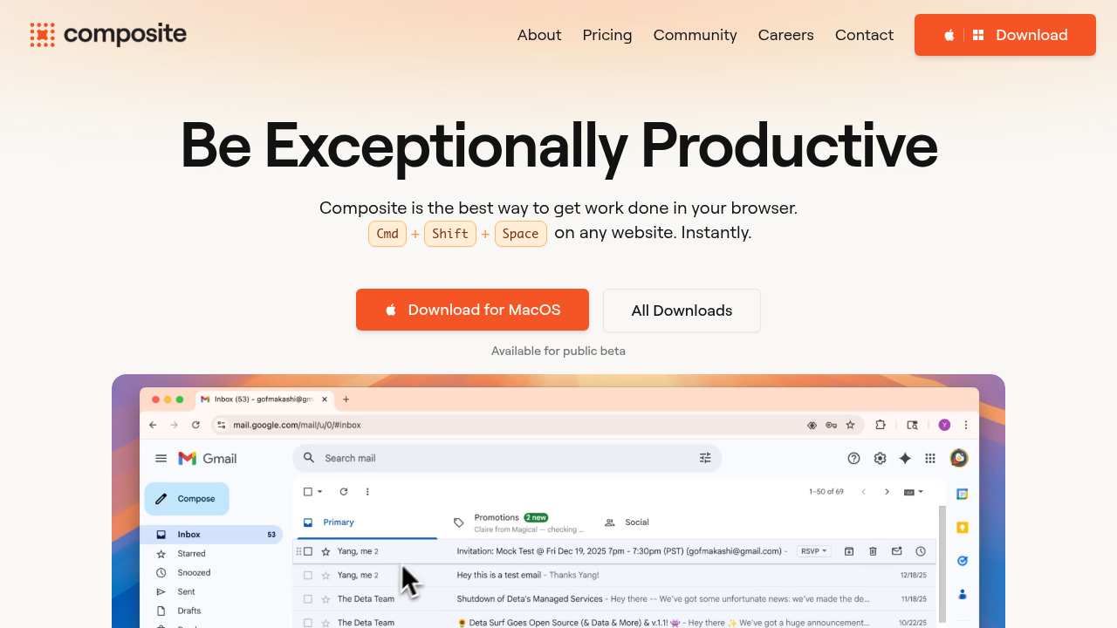
Task: Open the Google apps grid icon
Action: pos(930,459)
